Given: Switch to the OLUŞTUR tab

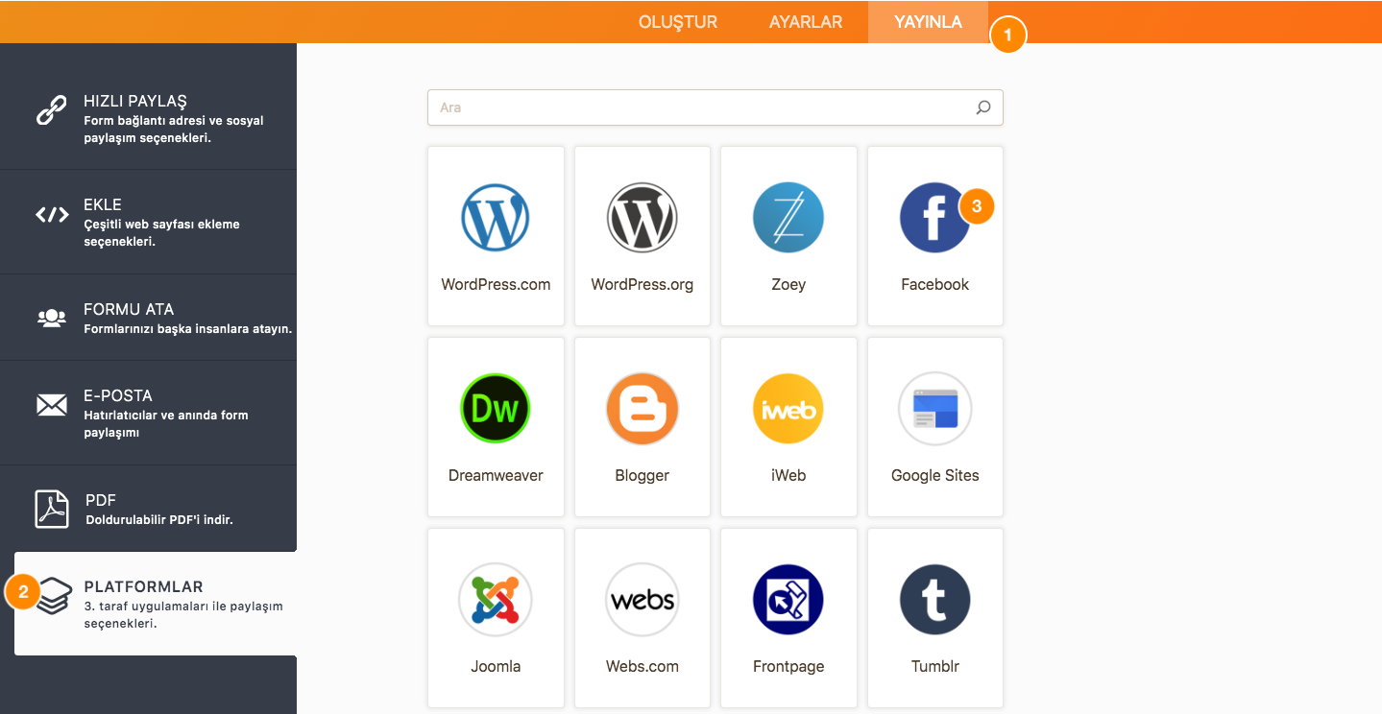Looking at the screenshot, I should (678, 22).
